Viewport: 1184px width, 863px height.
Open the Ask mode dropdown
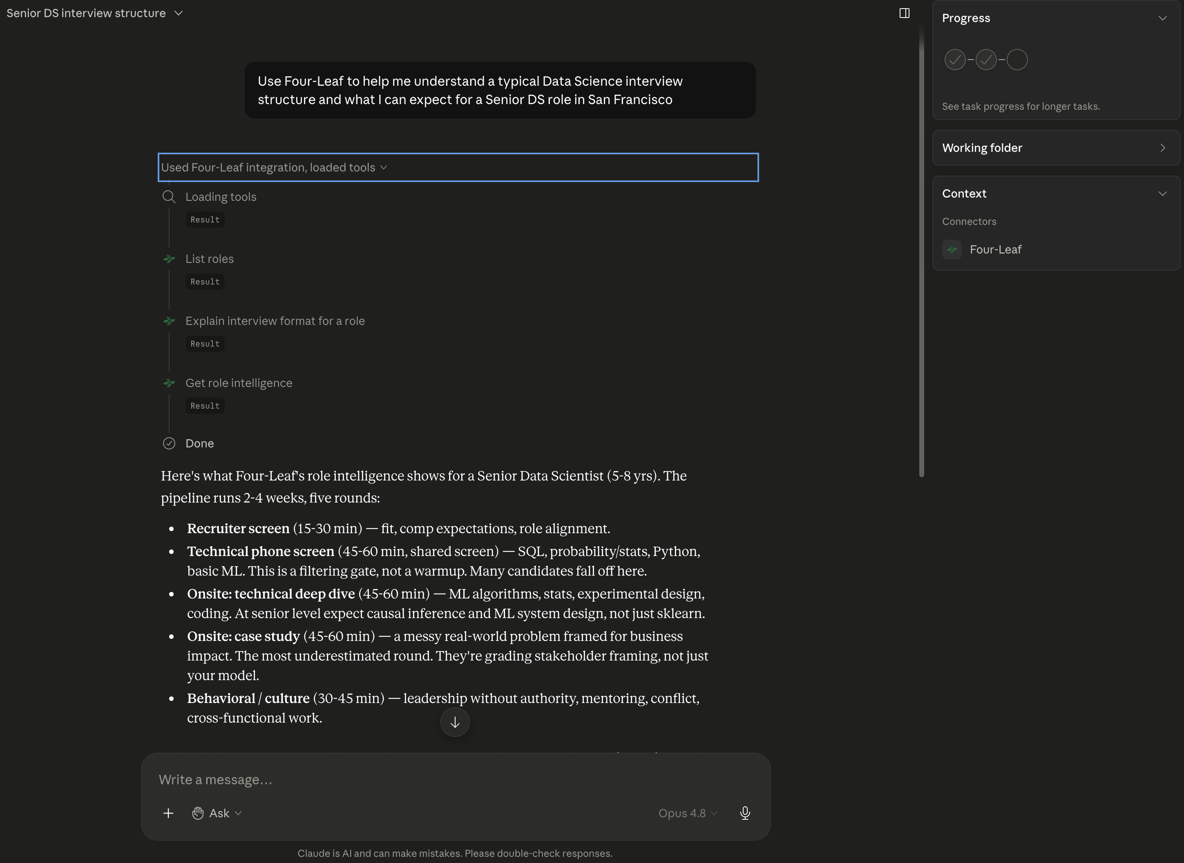(217, 813)
